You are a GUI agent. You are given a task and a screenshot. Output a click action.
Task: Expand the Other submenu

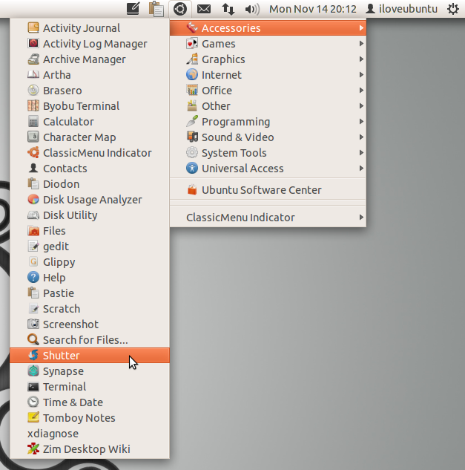pos(268,106)
